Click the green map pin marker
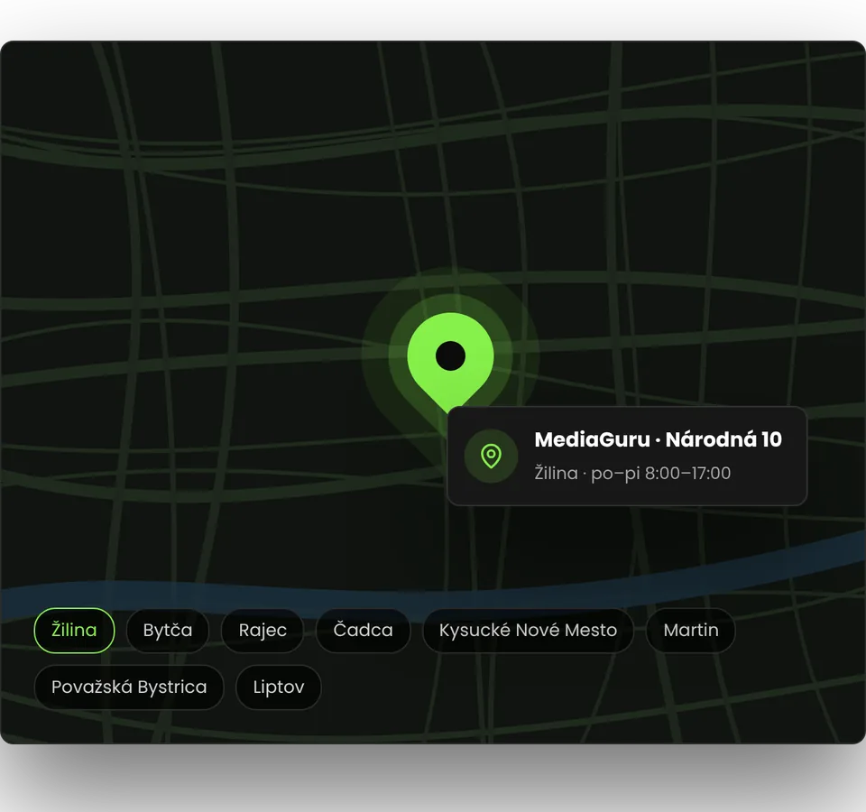Image resolution: width=866 pixels, height=812 pixels. click(x=450, y=361)
